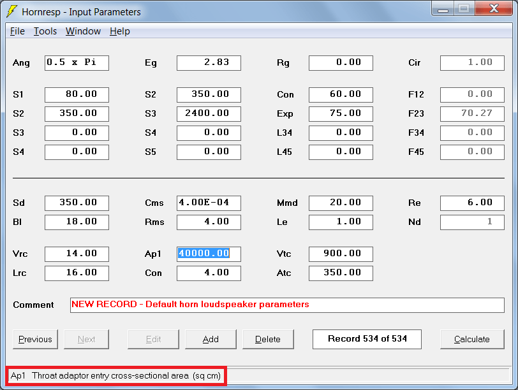Click the Comment label
The height and width of the screenshot is (390, 518).
33,305
